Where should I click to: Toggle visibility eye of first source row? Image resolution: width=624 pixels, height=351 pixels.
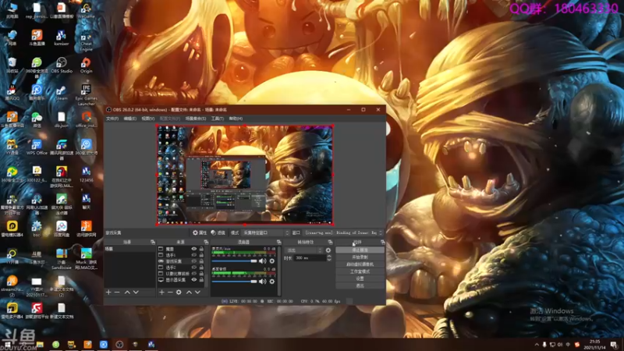(x=193, y=249)
